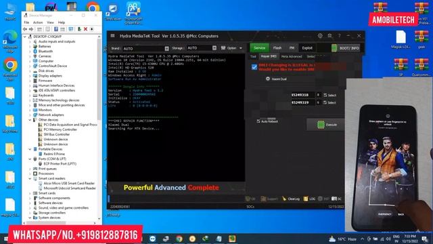
Task: Collapse the Portable Devices node
Action: (x=30, y=149)
